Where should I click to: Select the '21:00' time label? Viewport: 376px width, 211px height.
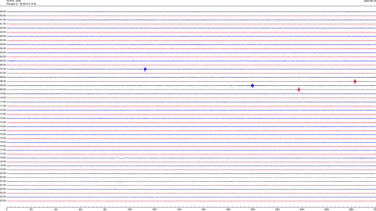(x=3, y=181)
